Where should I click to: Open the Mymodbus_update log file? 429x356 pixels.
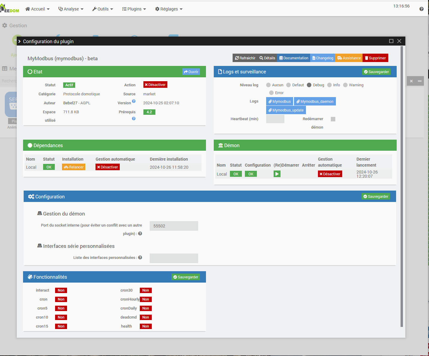click(286, 110)
